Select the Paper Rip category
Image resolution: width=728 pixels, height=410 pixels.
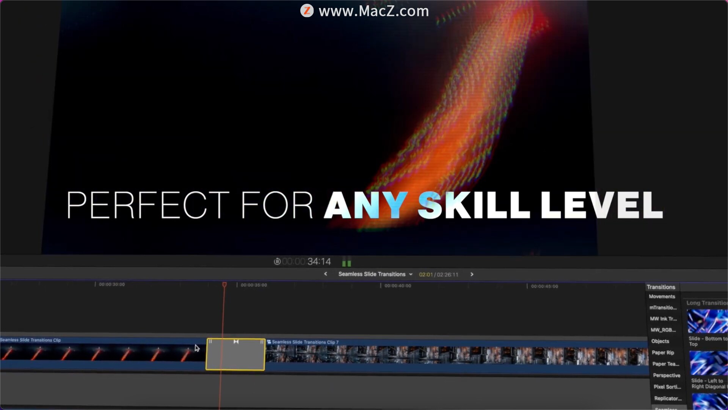point(663,353)
